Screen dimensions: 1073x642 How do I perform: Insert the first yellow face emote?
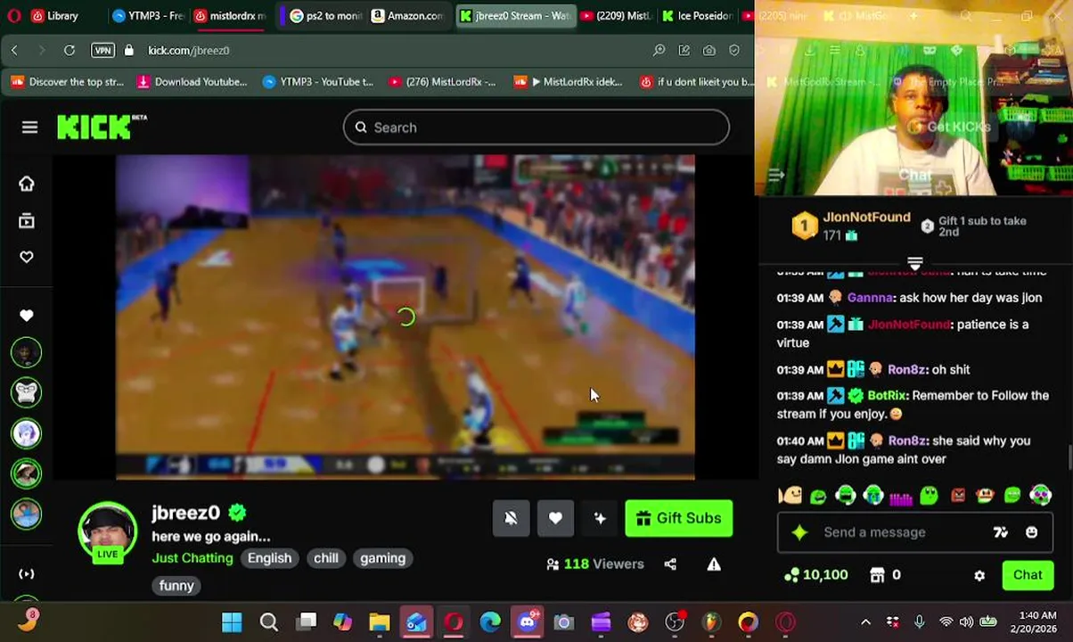click(x=790, y=496)
